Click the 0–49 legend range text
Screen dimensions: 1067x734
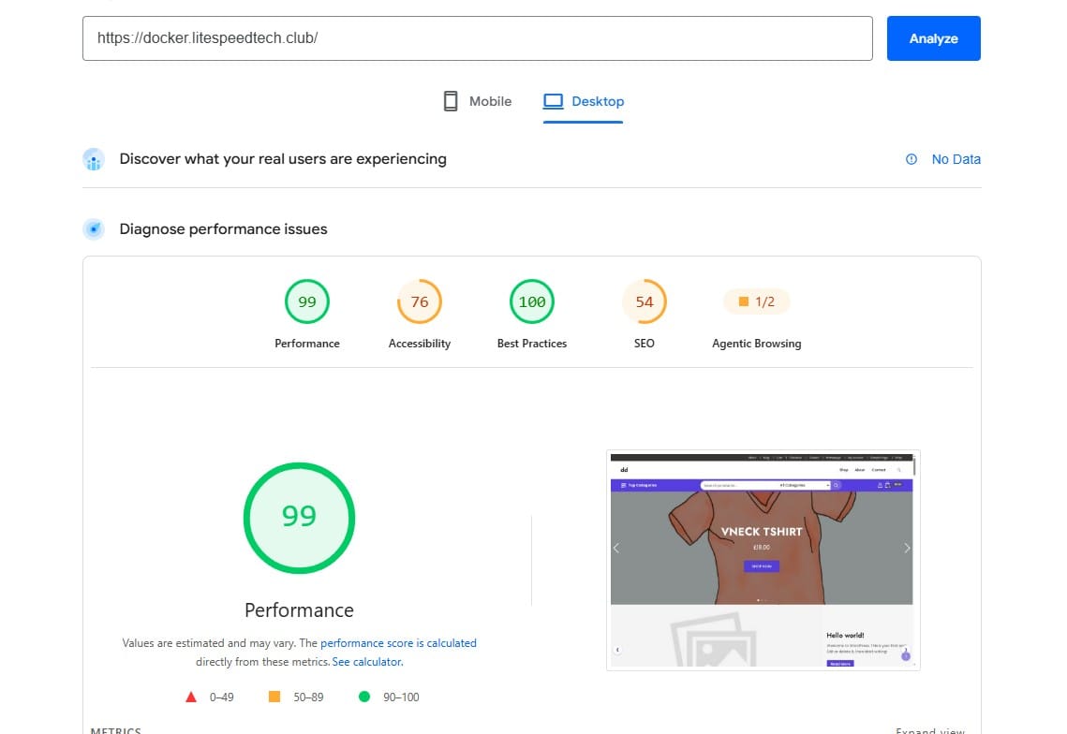tap(222, 697)
